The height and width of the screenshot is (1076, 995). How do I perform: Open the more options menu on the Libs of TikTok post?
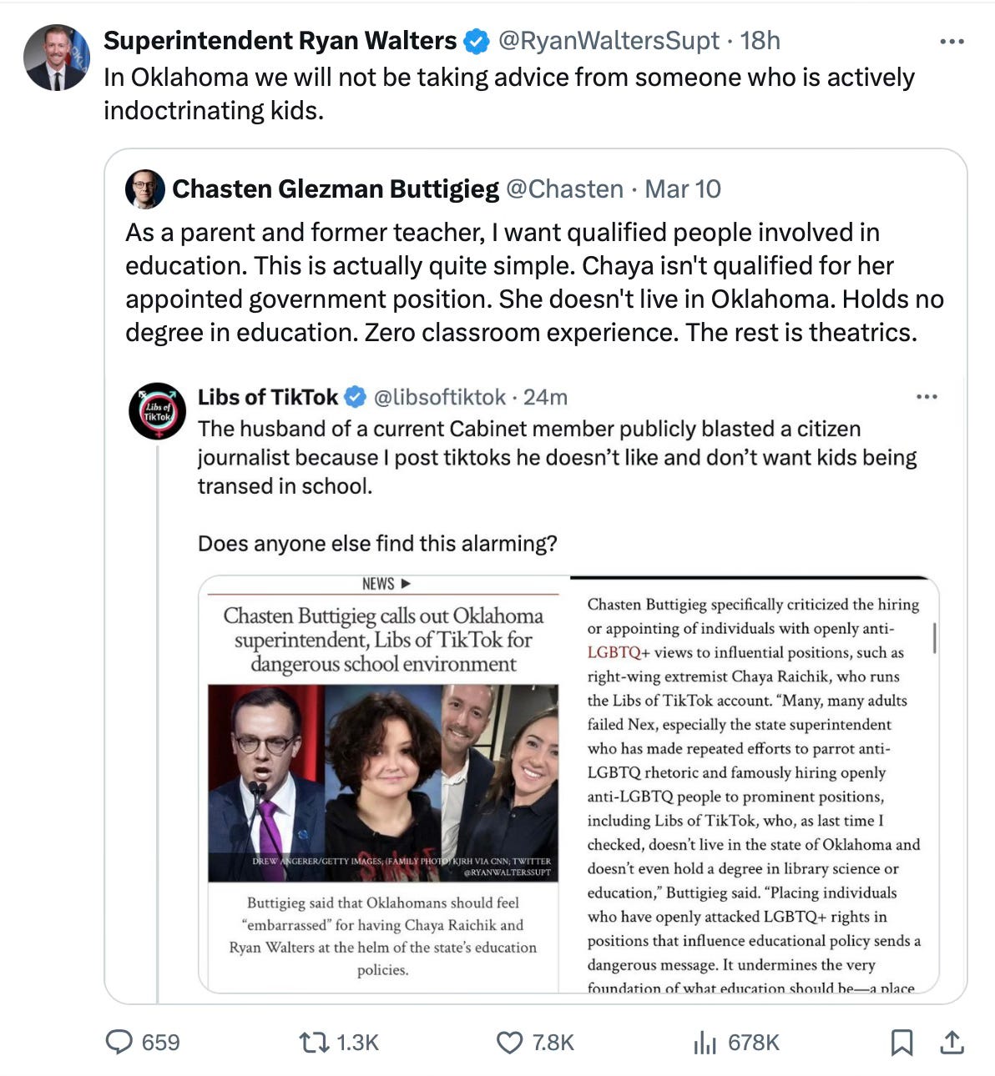[927, 397]
